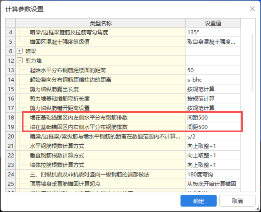Edit value of 剪力墙纵筋露出长度
The height and width of the screenshot is (212, 261).
tap(213, 89)
